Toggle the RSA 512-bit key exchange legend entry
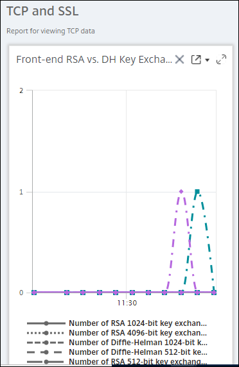239x367 pixels. pos(117,361)
